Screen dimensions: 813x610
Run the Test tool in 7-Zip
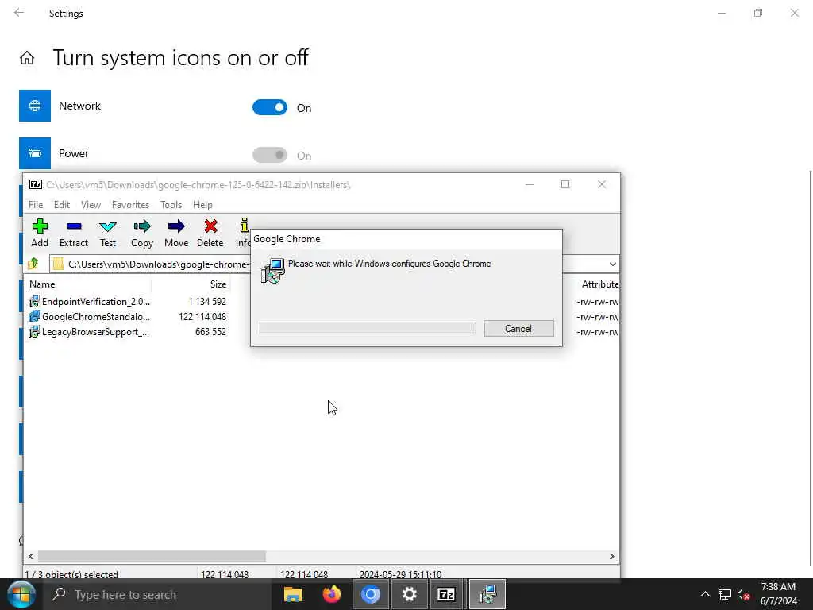tap(108, 233)
